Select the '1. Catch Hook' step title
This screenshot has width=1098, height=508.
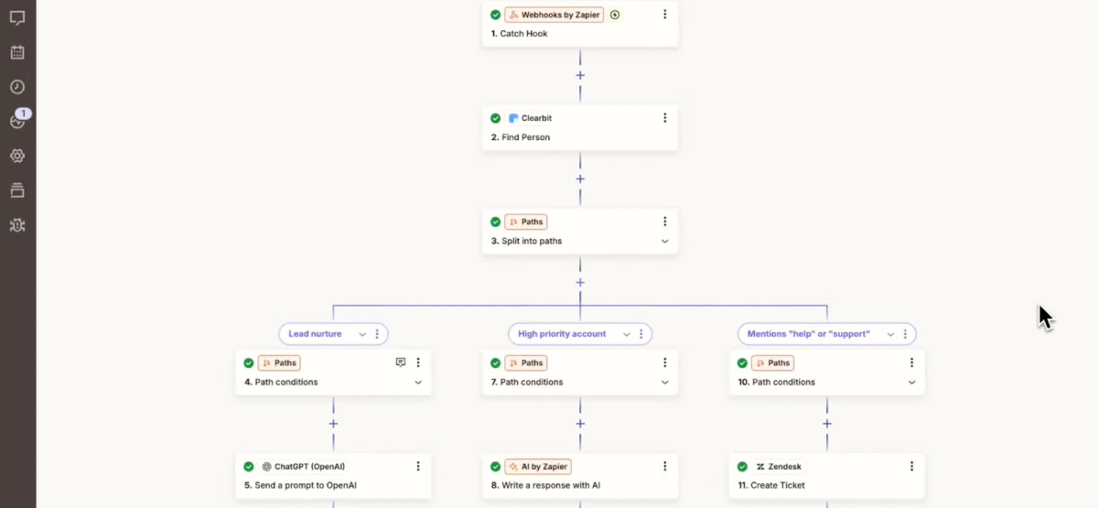(519, 34)
